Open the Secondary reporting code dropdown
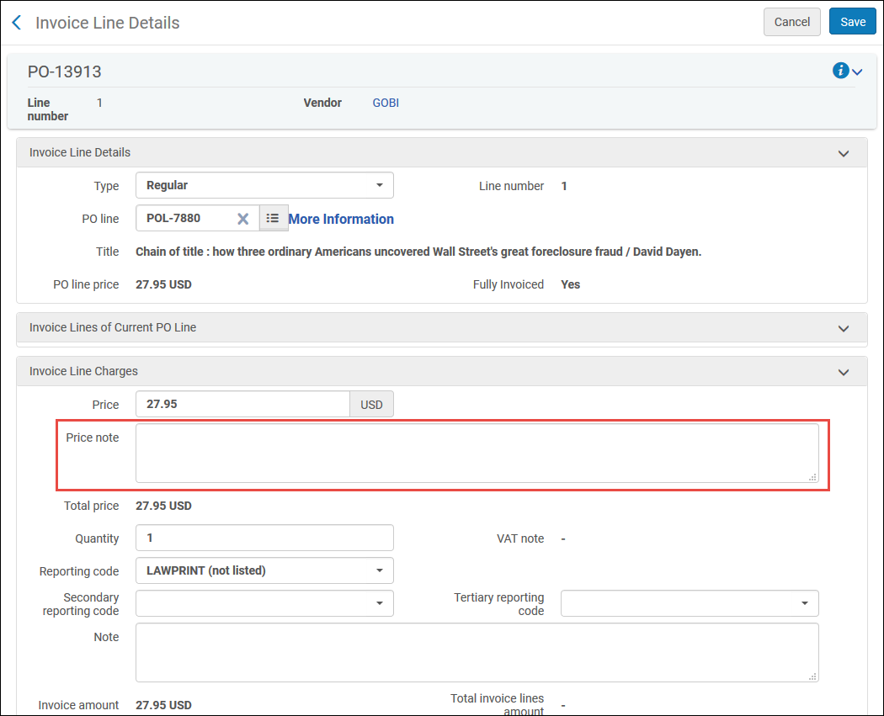The image size is (884, 716). click(x=264, y=603)
